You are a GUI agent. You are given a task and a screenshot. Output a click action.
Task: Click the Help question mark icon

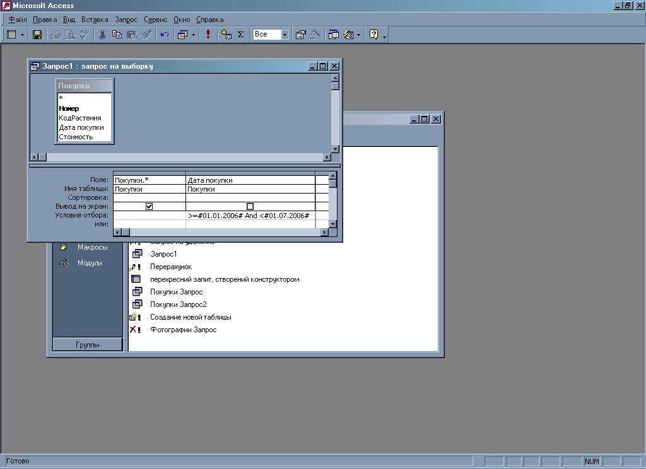[373, 35]
